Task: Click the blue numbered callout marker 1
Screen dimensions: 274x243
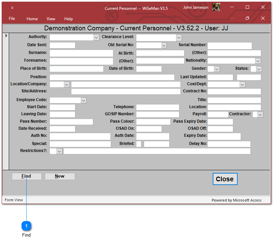Action: (26, 226)
